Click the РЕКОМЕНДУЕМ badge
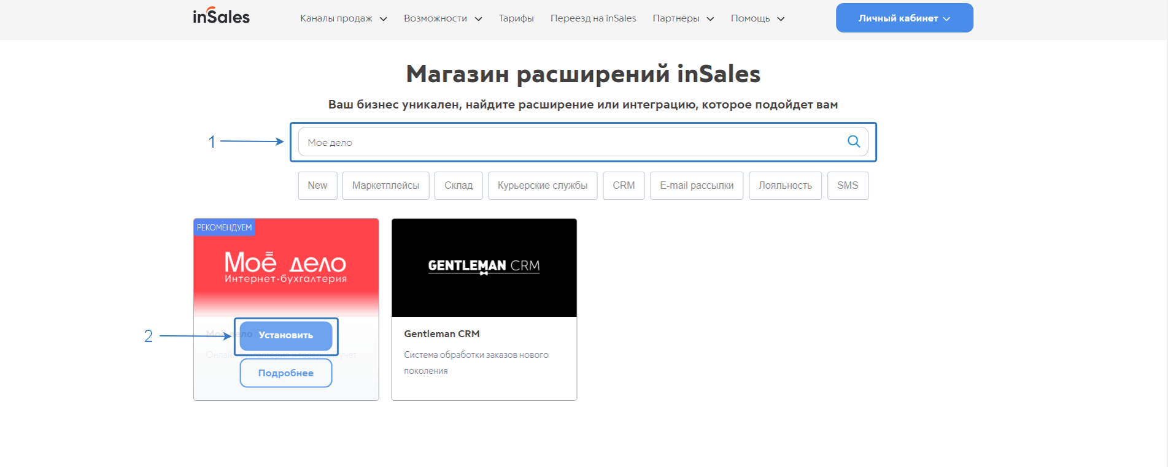This screenshot has height=467, width=1168. (x=224, y=227)
